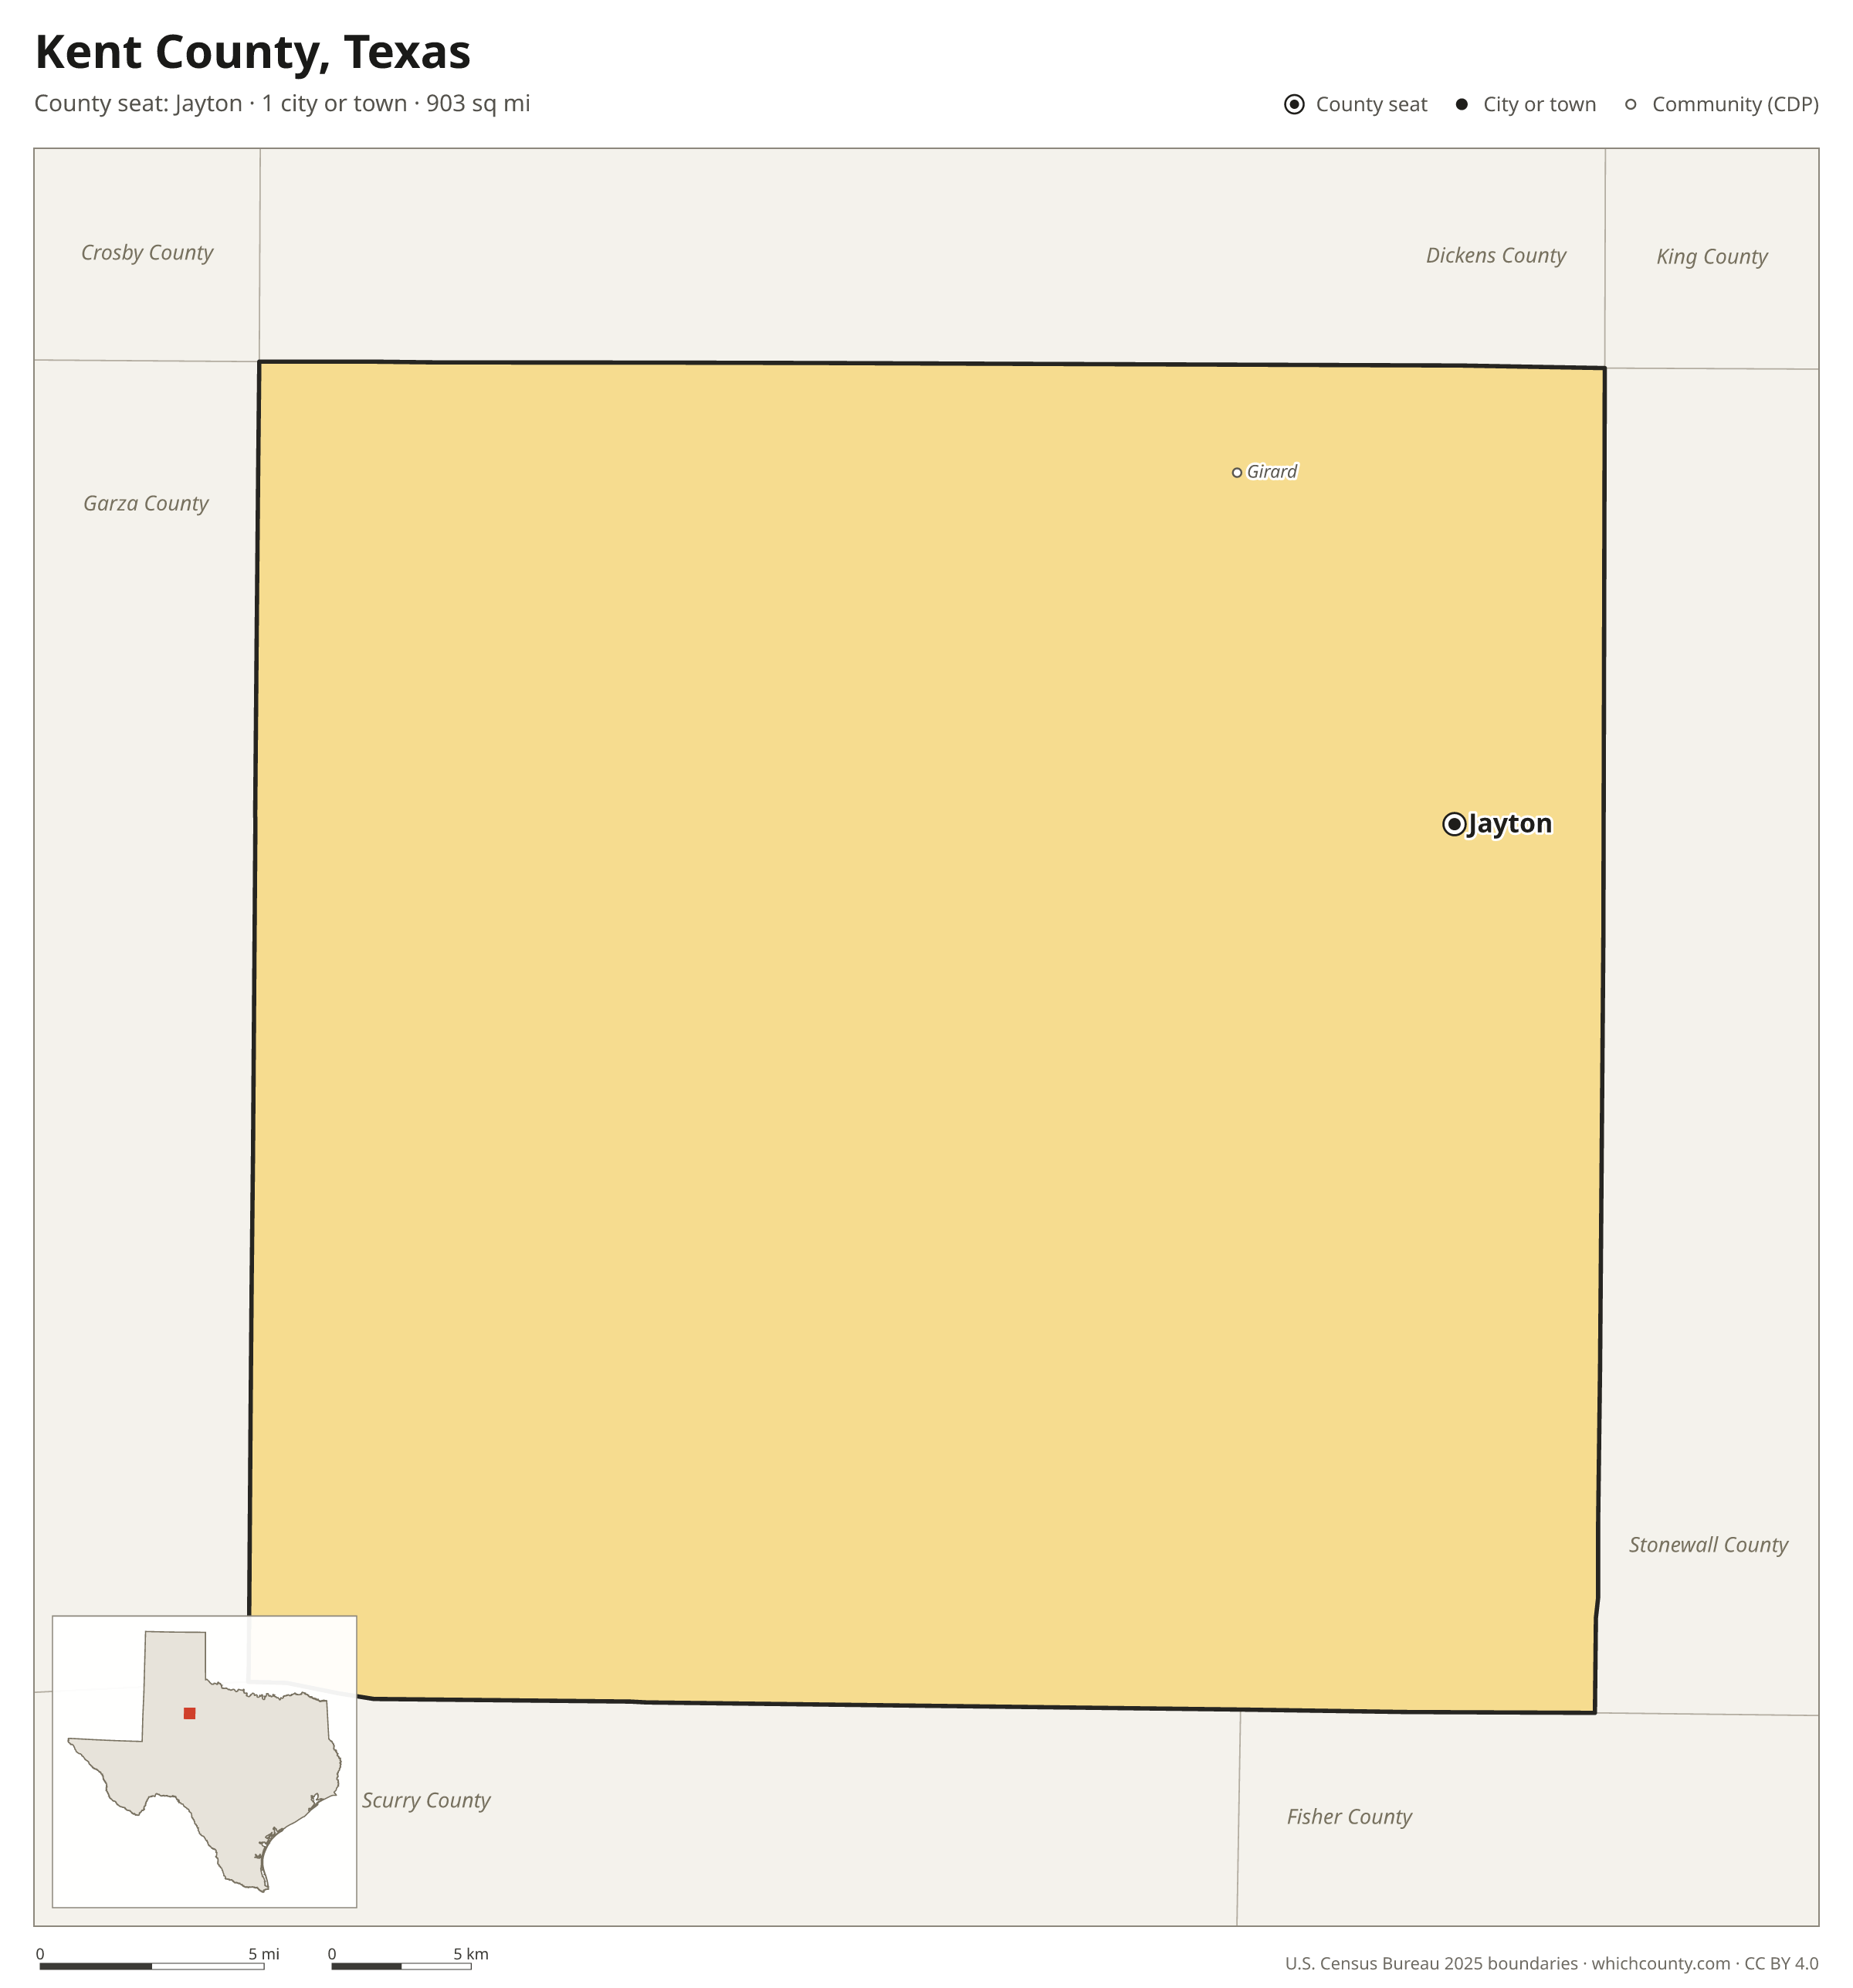This screenshot has height=1988, width=1853.
Task: Select the Scurry County label
Action: coord(425,1800)
